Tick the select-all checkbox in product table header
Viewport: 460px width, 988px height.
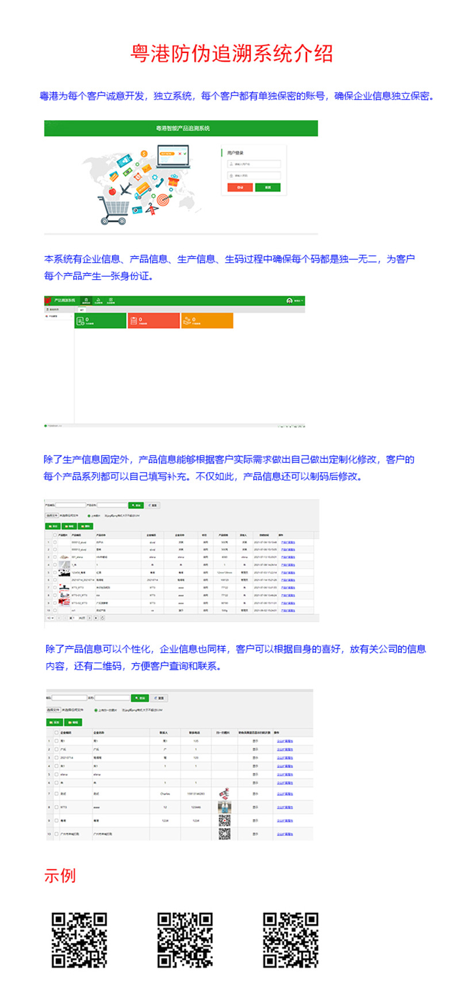tap(56, 535)
